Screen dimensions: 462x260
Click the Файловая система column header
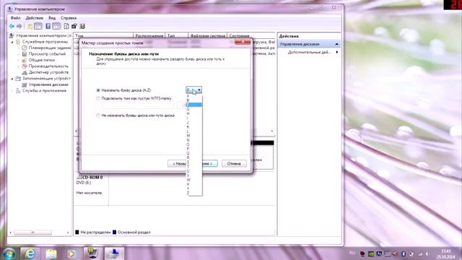(x=207, y=35)
